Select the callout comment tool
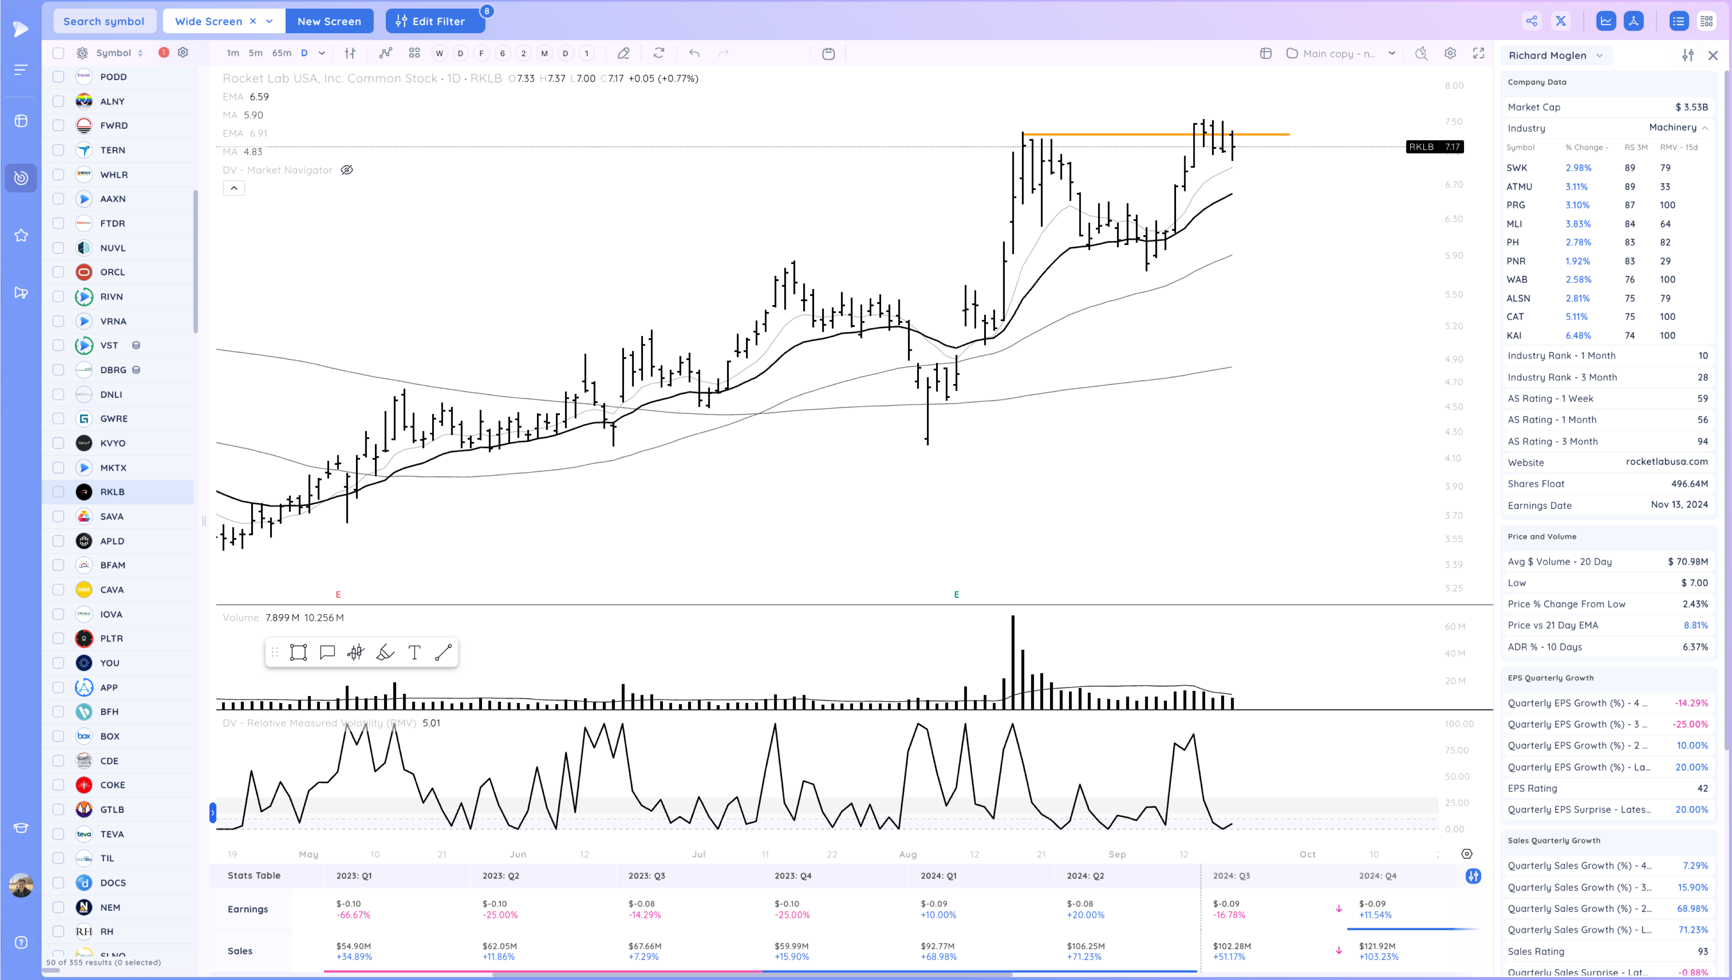 pyautogui.click(x=327, y=652)
